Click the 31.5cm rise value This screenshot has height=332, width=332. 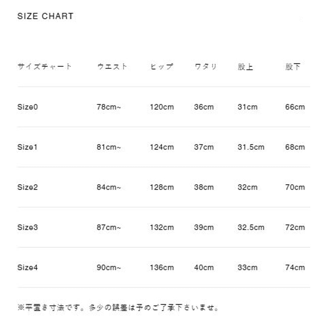[251, 147]
